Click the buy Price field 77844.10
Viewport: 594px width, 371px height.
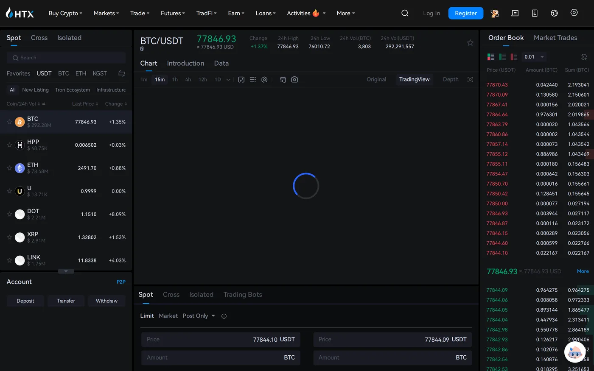(x=221, y=340)
